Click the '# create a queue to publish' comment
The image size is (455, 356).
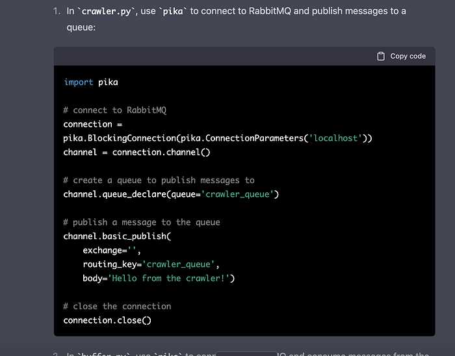(x=159, y=181)
